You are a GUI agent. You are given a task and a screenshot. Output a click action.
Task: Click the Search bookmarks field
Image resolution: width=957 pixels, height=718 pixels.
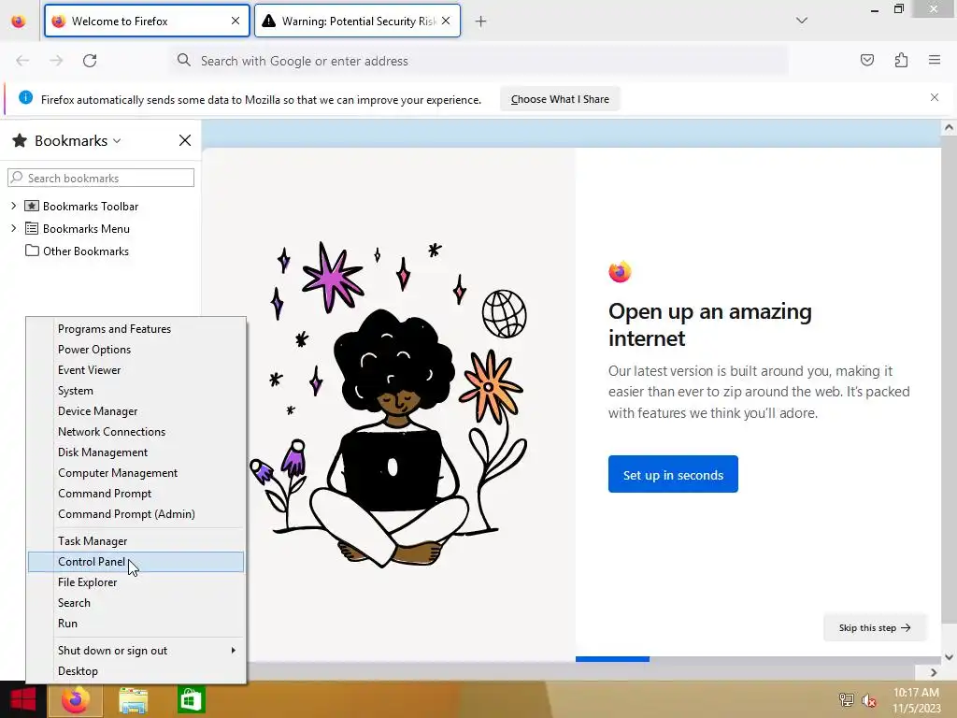click(101, 179)
